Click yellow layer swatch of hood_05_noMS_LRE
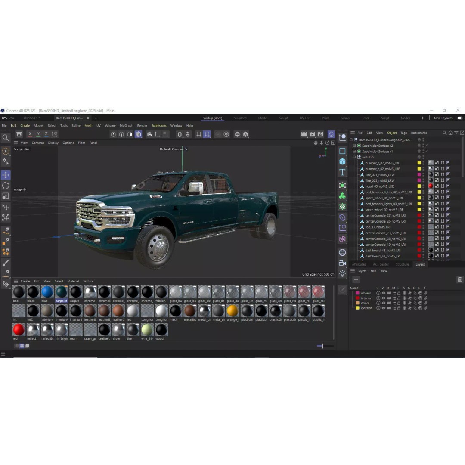This screenshot has width=465, height=465. (419, 186)
